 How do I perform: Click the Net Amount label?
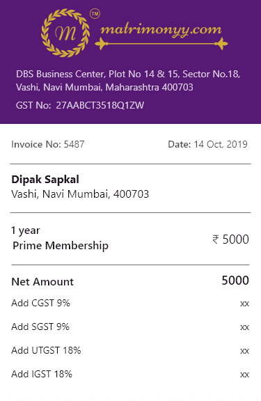[42, 282]
